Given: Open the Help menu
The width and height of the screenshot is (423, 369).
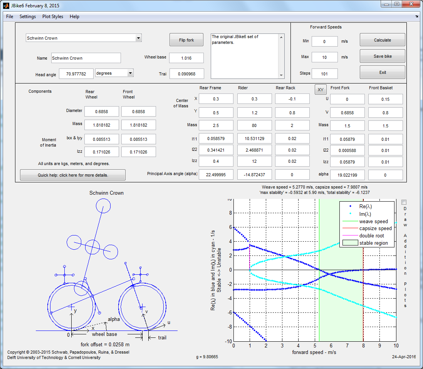Looking at the screenshot, I should 74,17.
